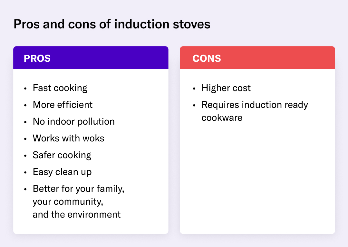The height and width of the screenshot is (247, 348).
Task: Select the "Easy clean up" entry
Action: coord(62,172)
